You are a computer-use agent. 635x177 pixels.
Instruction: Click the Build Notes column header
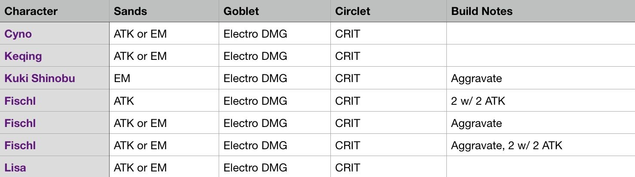coord(482,11)
